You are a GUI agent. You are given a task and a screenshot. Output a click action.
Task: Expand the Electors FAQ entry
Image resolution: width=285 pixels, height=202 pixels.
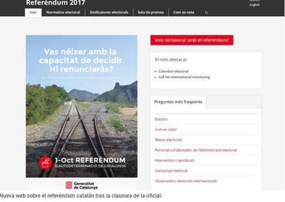pyautogui.click(x=161, y=119)
